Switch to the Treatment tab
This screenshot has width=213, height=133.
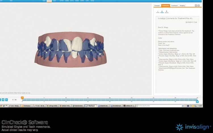174,6
